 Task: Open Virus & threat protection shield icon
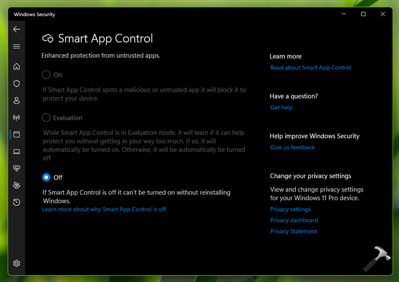click(x=17, y=83)
